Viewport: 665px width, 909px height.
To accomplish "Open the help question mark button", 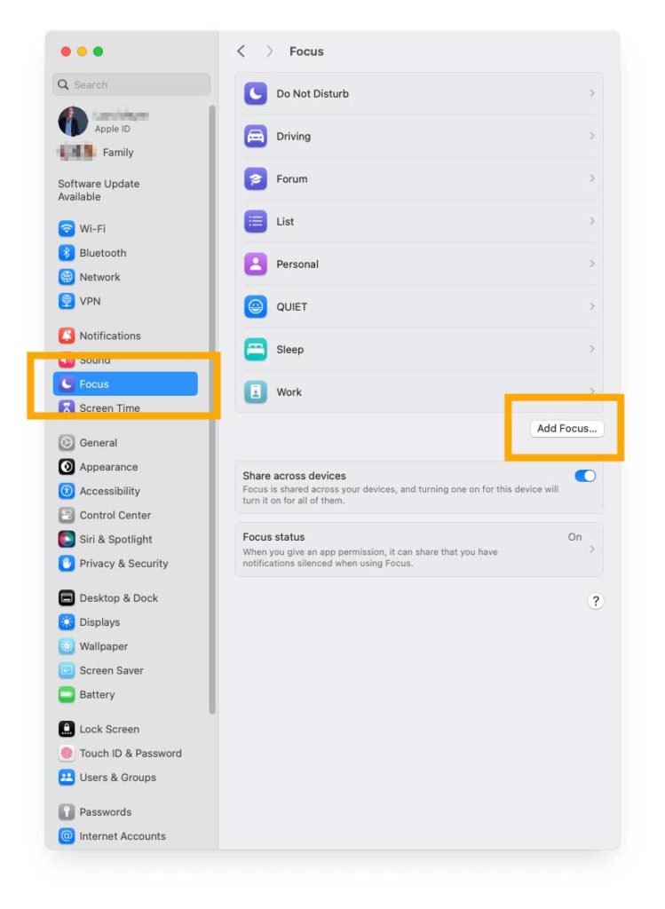I will point(596,601).
